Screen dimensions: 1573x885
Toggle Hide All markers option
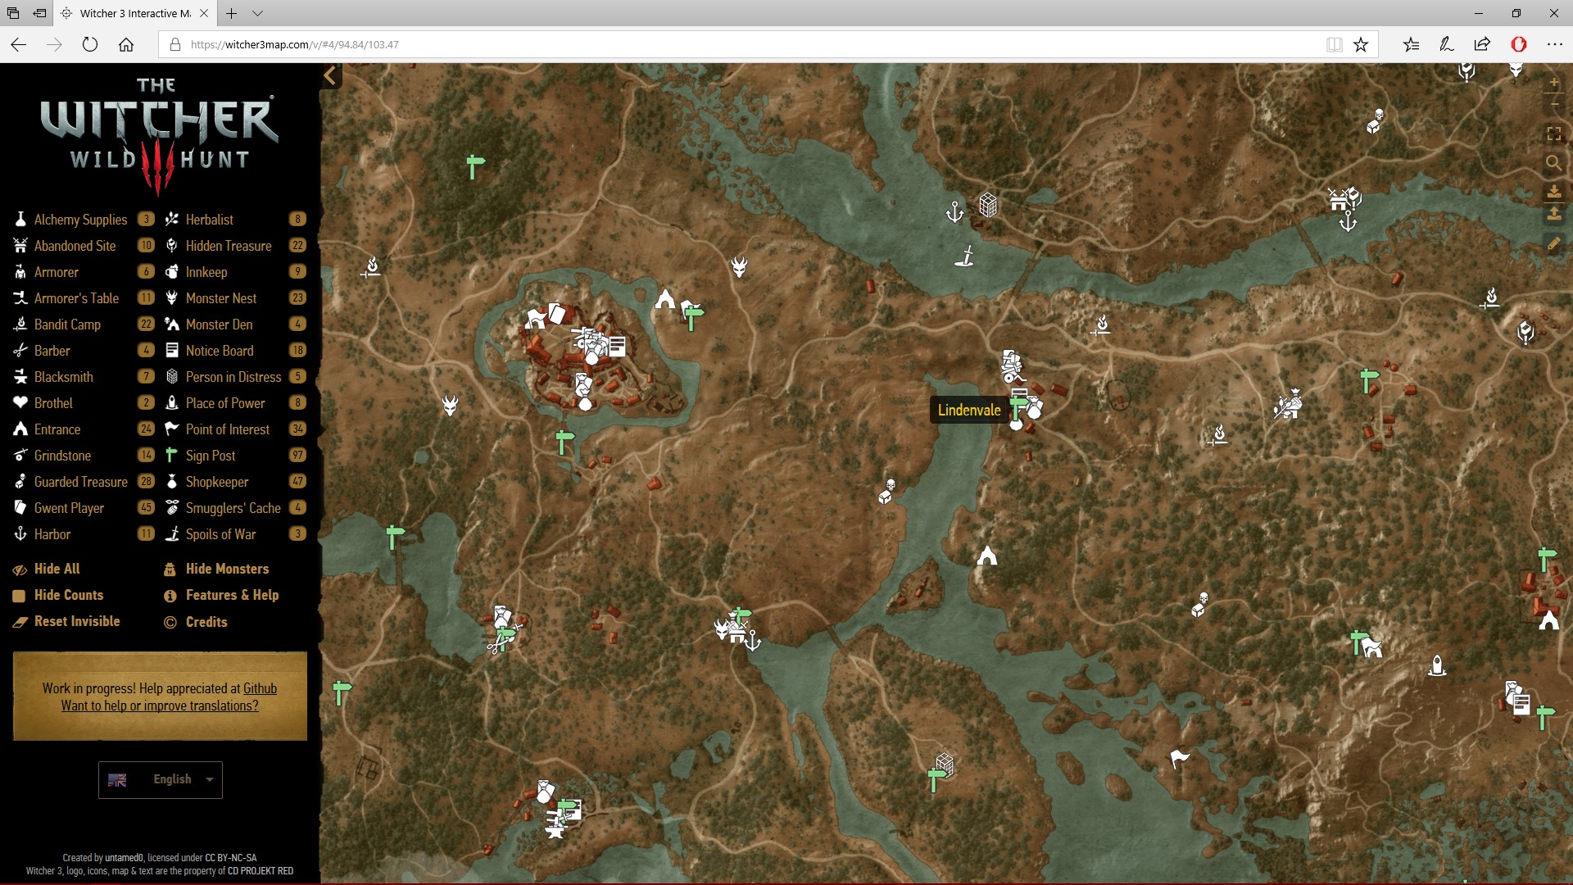(x=57, y=569)
